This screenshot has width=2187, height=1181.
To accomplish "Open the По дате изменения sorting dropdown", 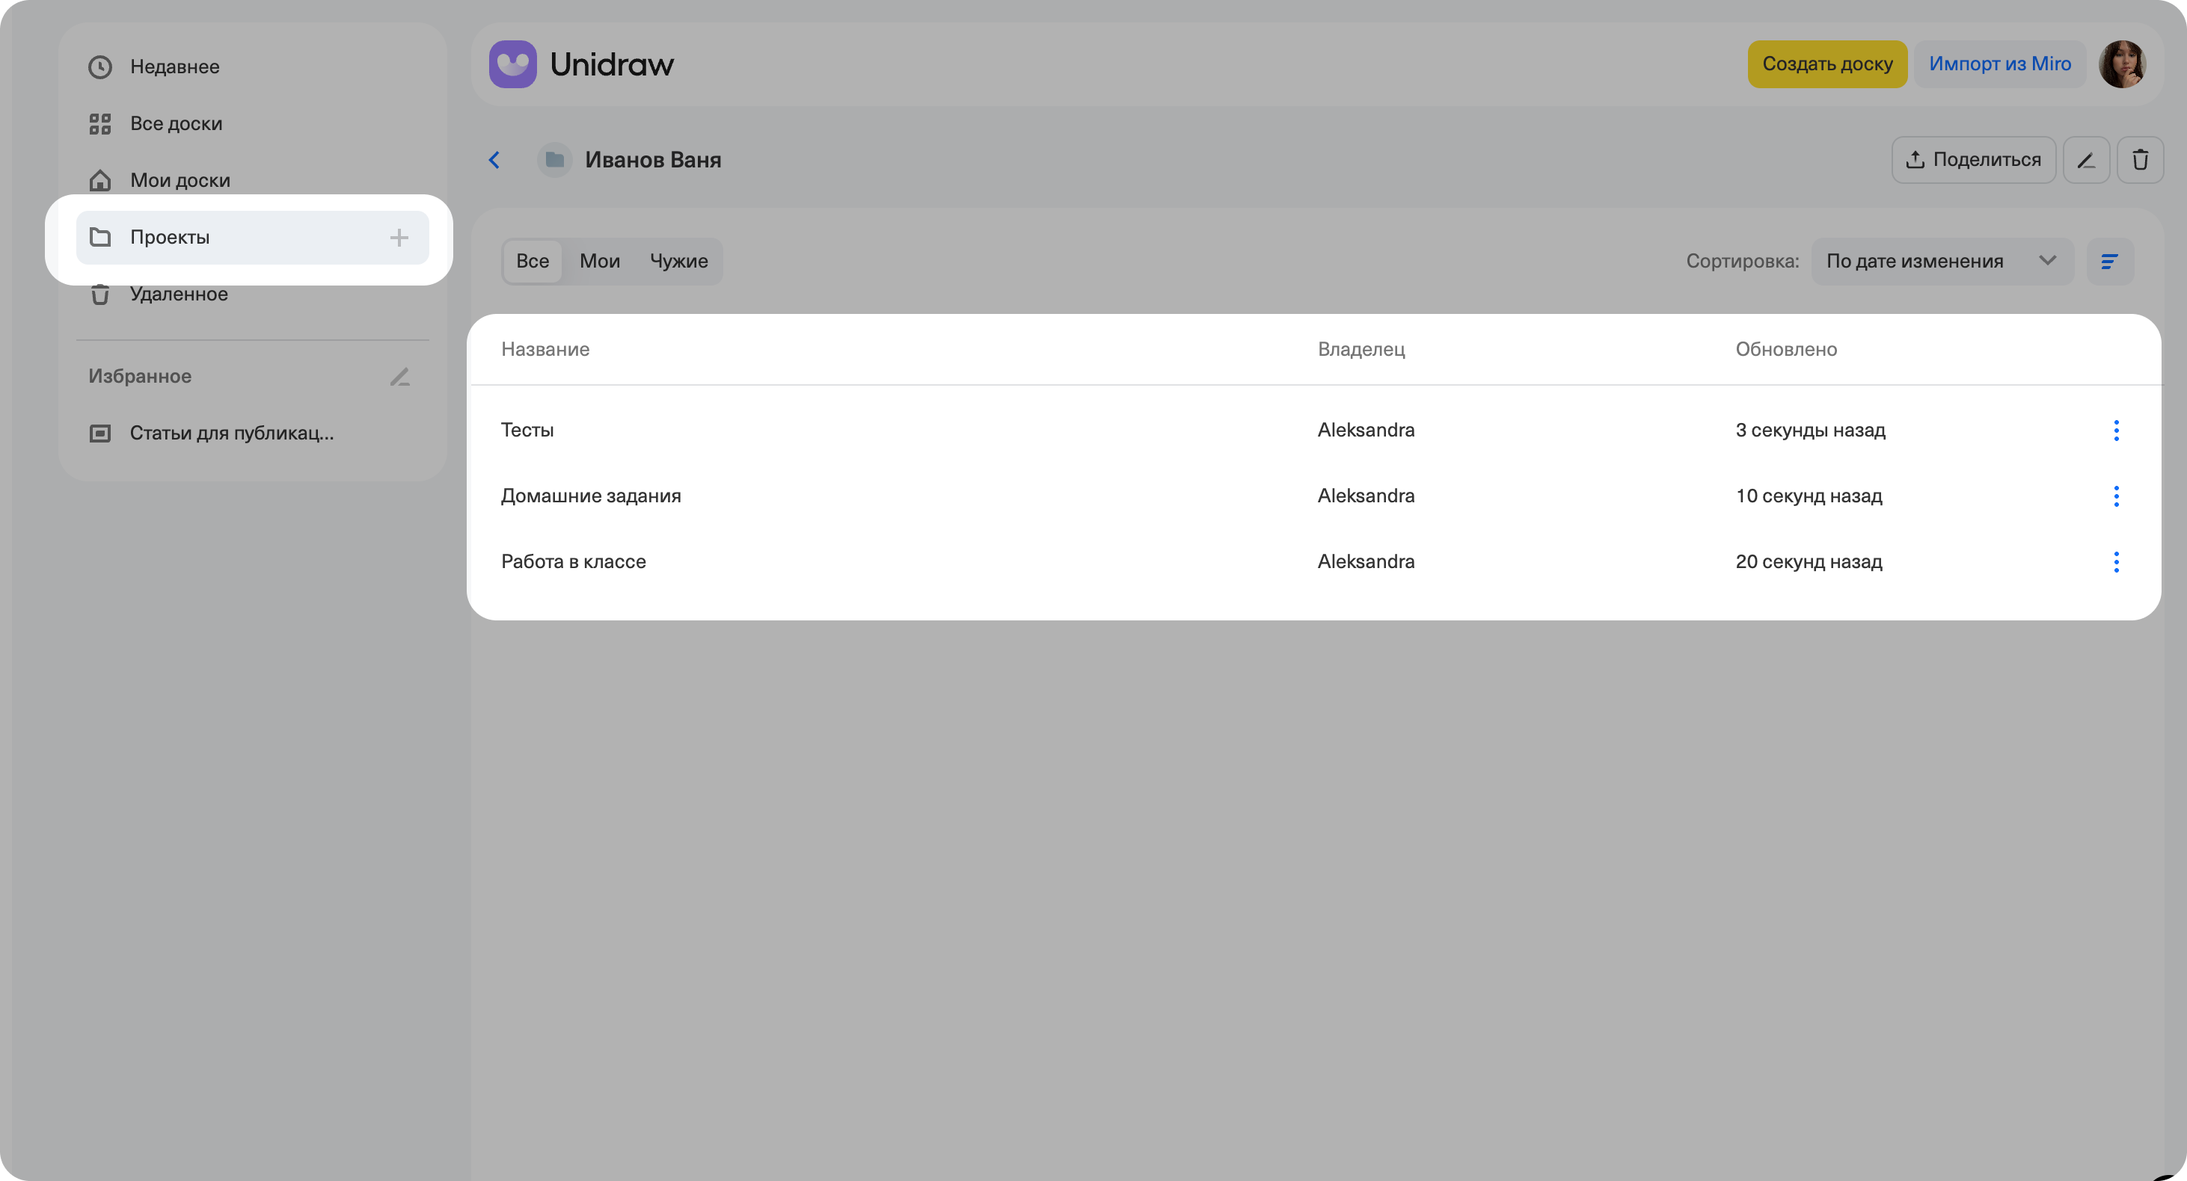I will (1942, 260).
